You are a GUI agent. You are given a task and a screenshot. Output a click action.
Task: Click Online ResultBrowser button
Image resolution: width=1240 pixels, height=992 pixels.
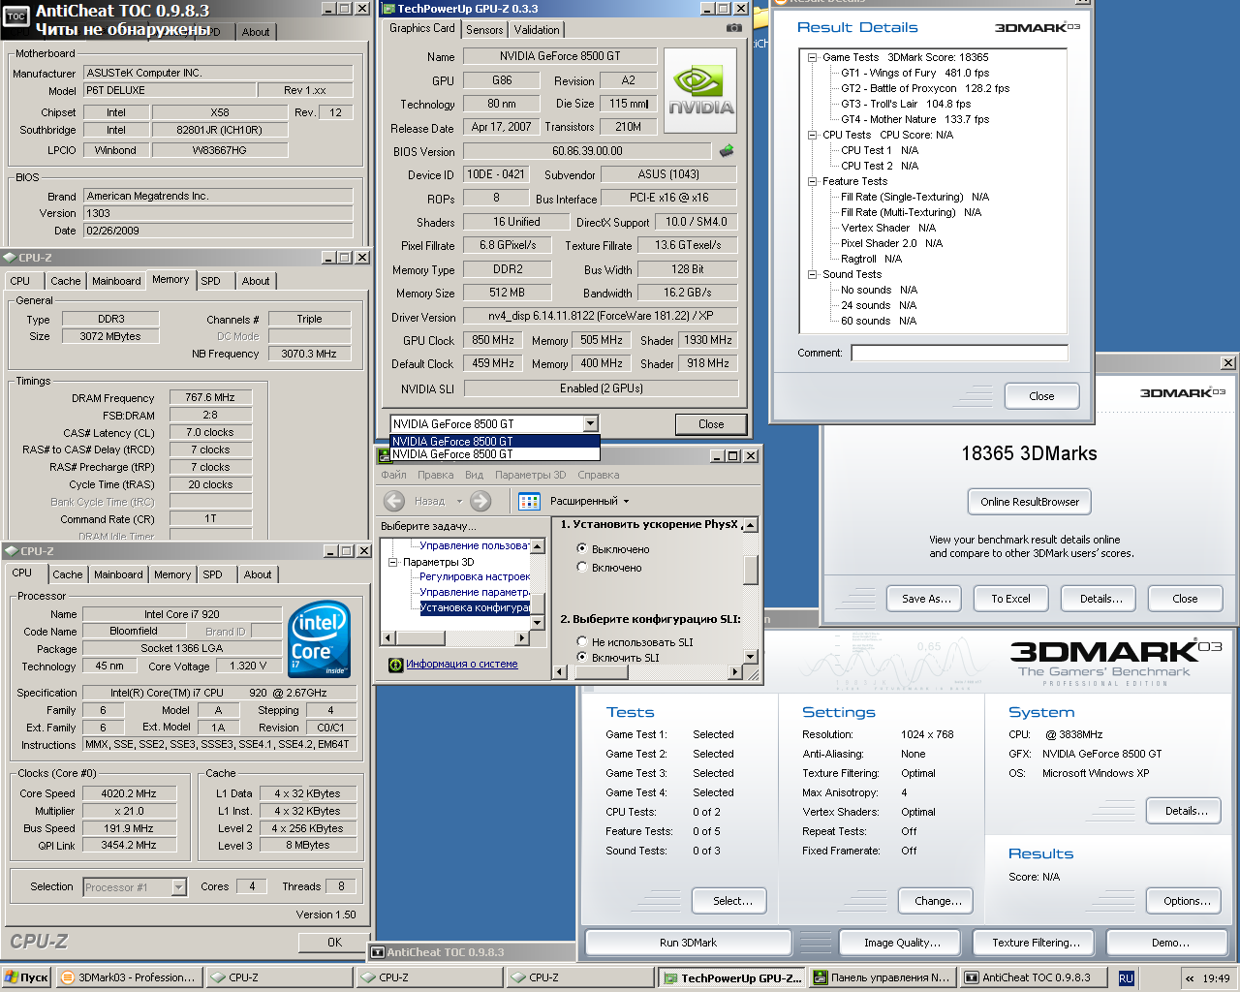(1029, 502)
